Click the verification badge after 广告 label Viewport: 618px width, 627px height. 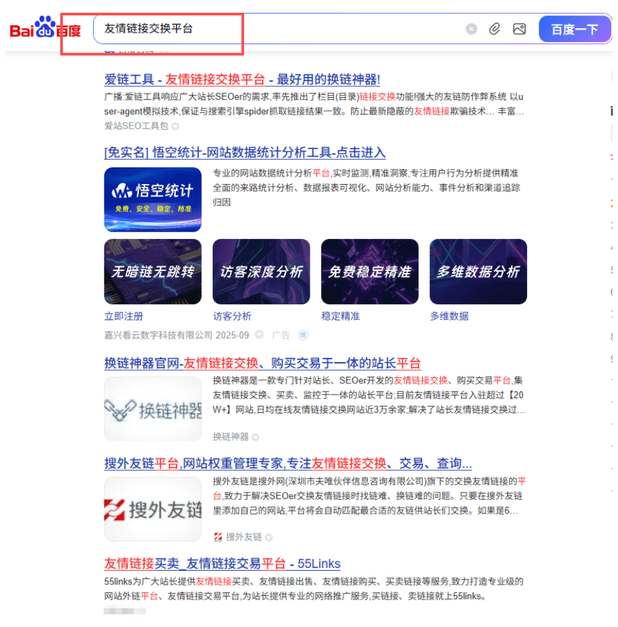coord(302,335)
